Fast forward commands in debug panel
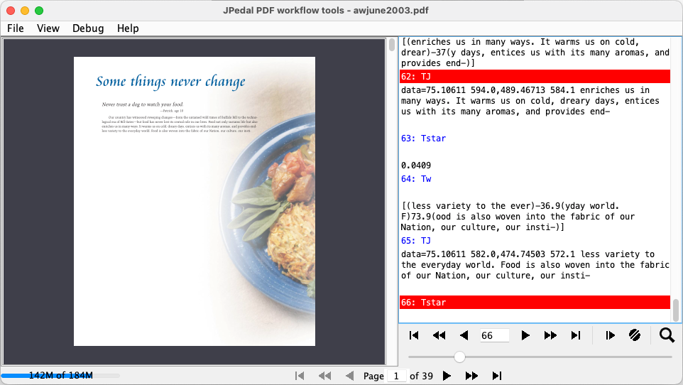The image size is (683, 385). coord(550,335)
